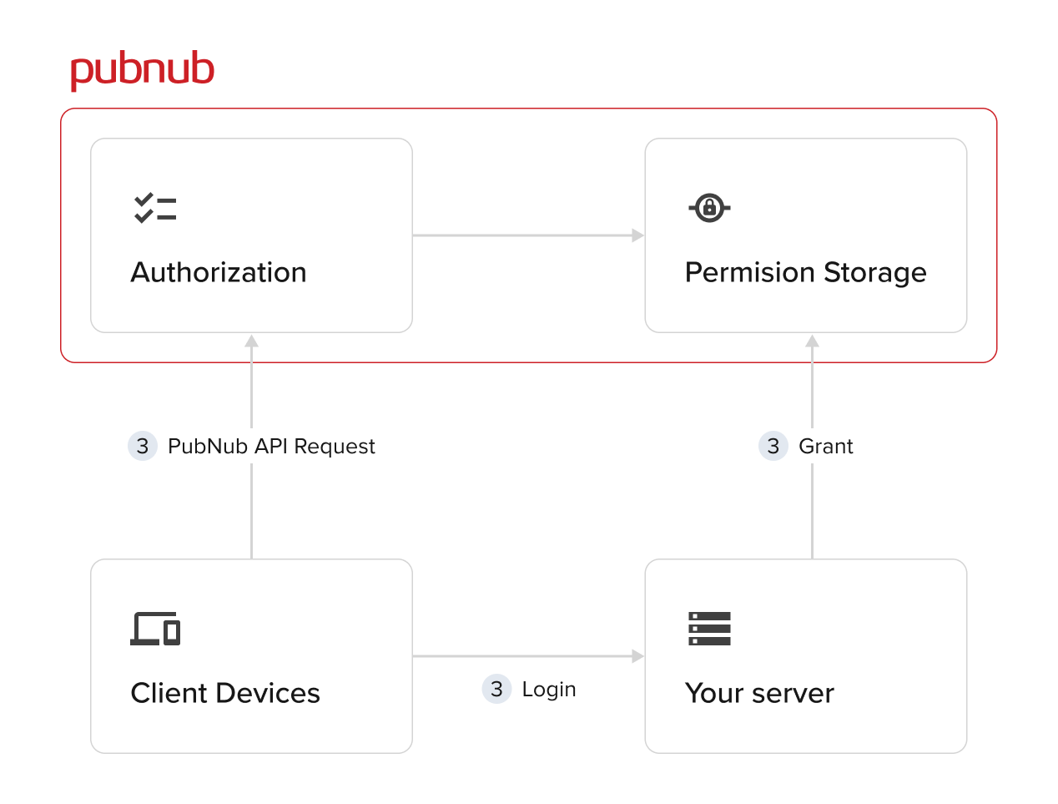1058x804 pixels.
Task: Click the Login label on the bottom arrow
Action: point(548,689)
